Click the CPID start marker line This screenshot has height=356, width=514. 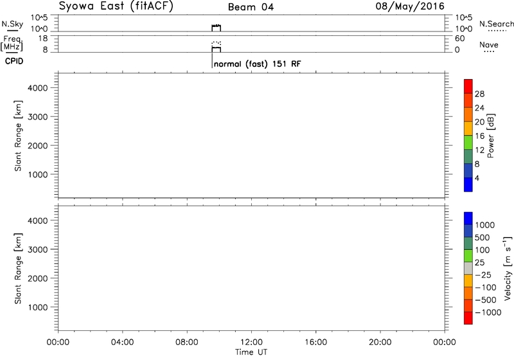coord(212,61)
